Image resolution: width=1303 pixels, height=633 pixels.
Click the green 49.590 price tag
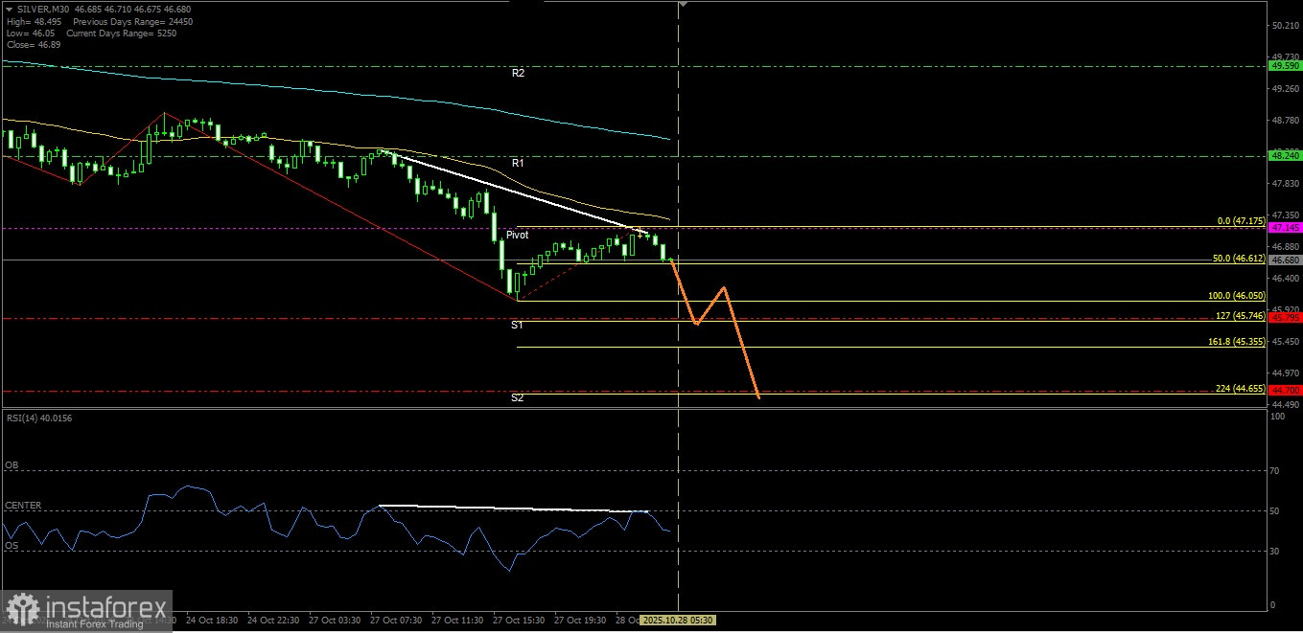click(1284, 66)
